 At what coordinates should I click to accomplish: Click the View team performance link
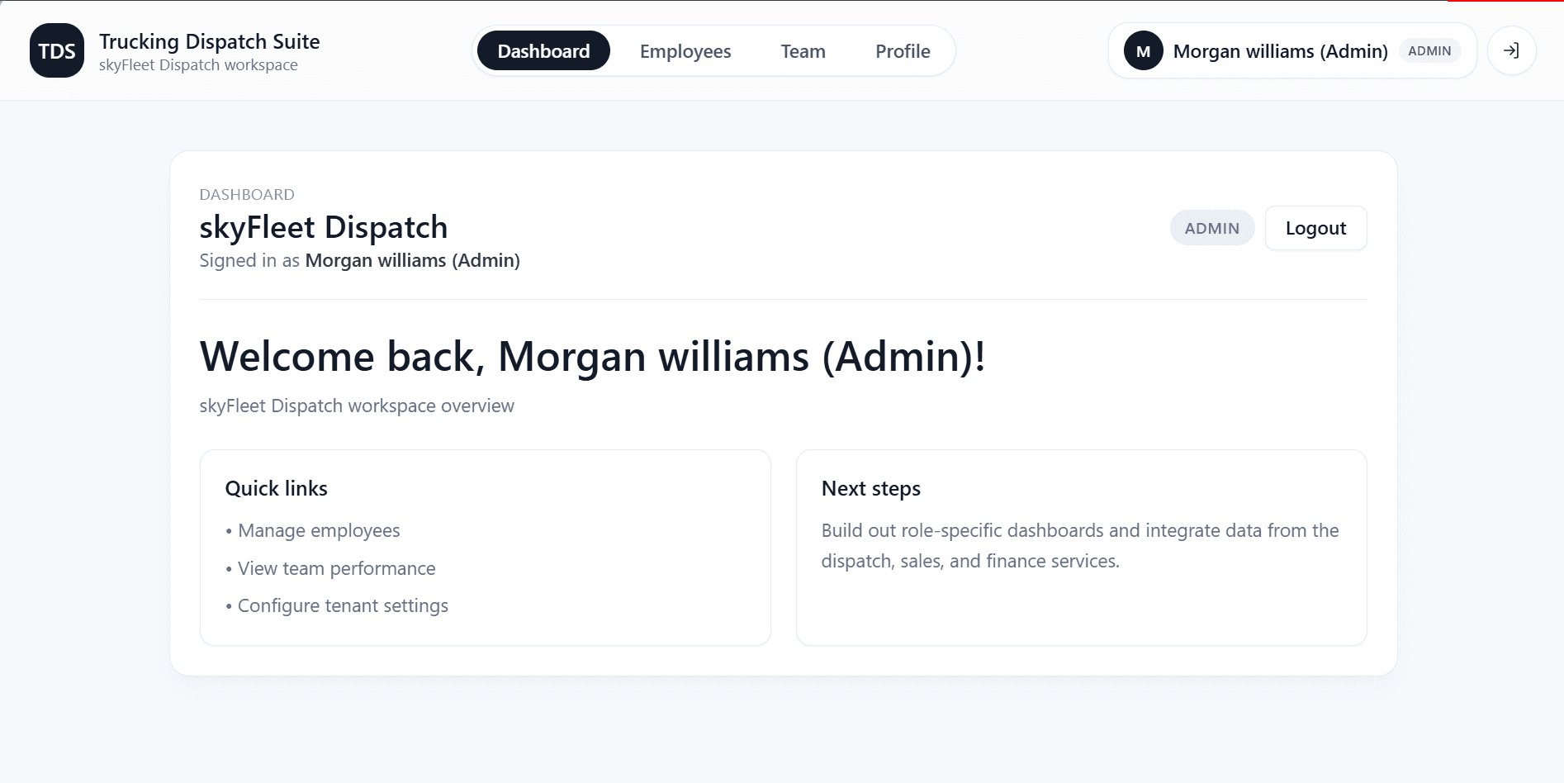(336, 568)
